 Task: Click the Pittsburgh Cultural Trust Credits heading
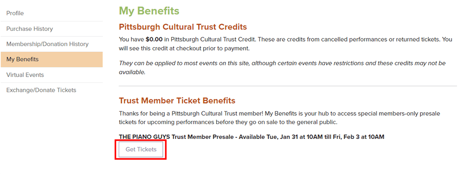[183, 27]
